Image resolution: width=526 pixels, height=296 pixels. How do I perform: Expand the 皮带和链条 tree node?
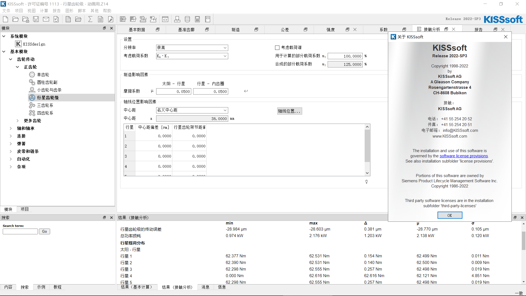(x=11, y=151)
